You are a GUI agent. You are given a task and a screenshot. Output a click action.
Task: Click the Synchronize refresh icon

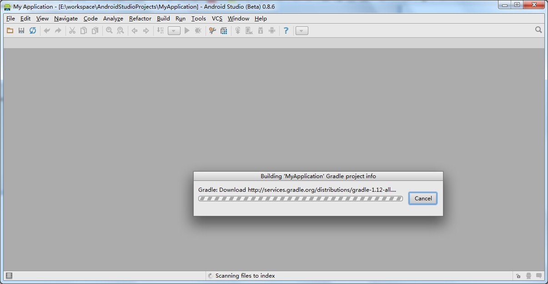(x=33, y=30)
